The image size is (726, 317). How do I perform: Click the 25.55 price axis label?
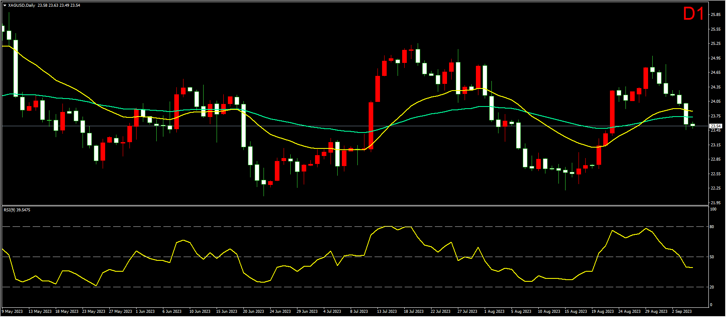716,29
